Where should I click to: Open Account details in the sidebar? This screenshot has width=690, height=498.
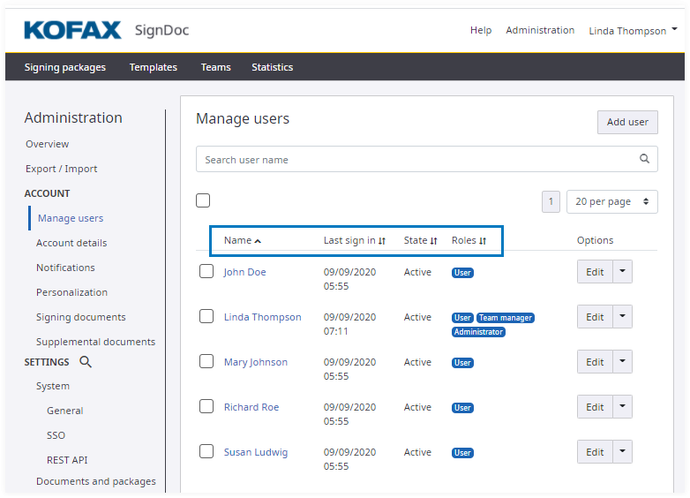[71, 243]
